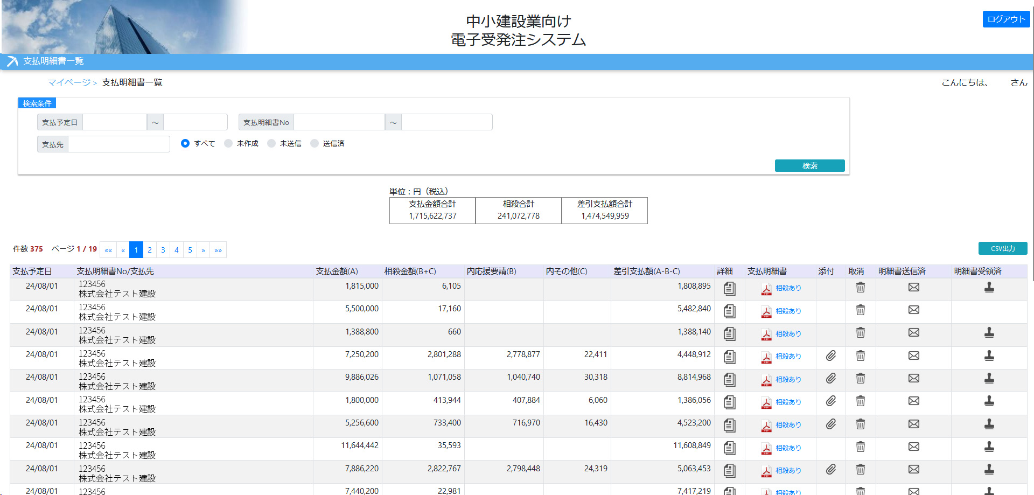The width and height of the screenshot is (1034, 495).
Task: Go to page 5 in pagination
Action: (x=190, y=250)
